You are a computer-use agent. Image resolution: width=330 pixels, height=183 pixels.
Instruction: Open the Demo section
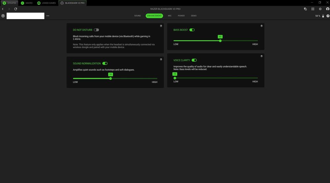tap(194, 16)
